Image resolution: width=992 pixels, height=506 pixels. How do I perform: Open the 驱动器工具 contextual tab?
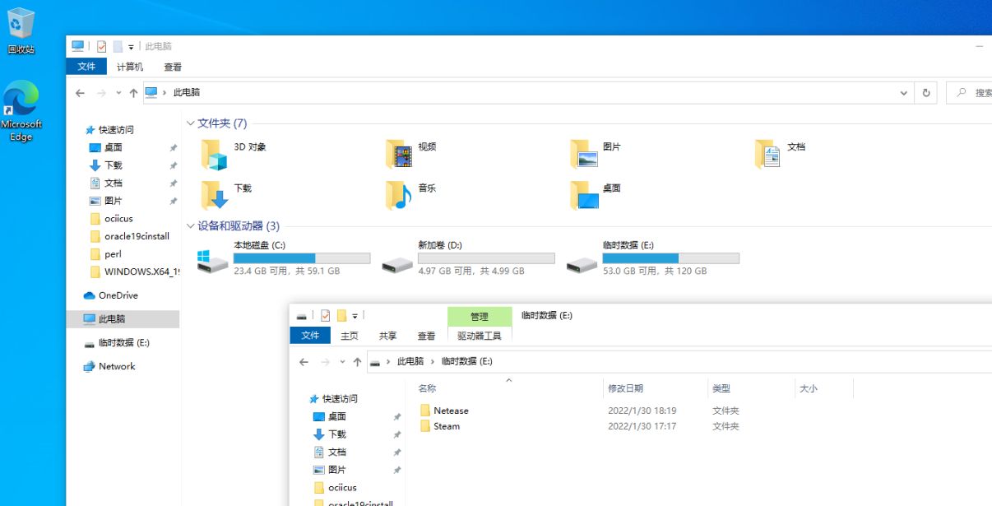(478, 335)
